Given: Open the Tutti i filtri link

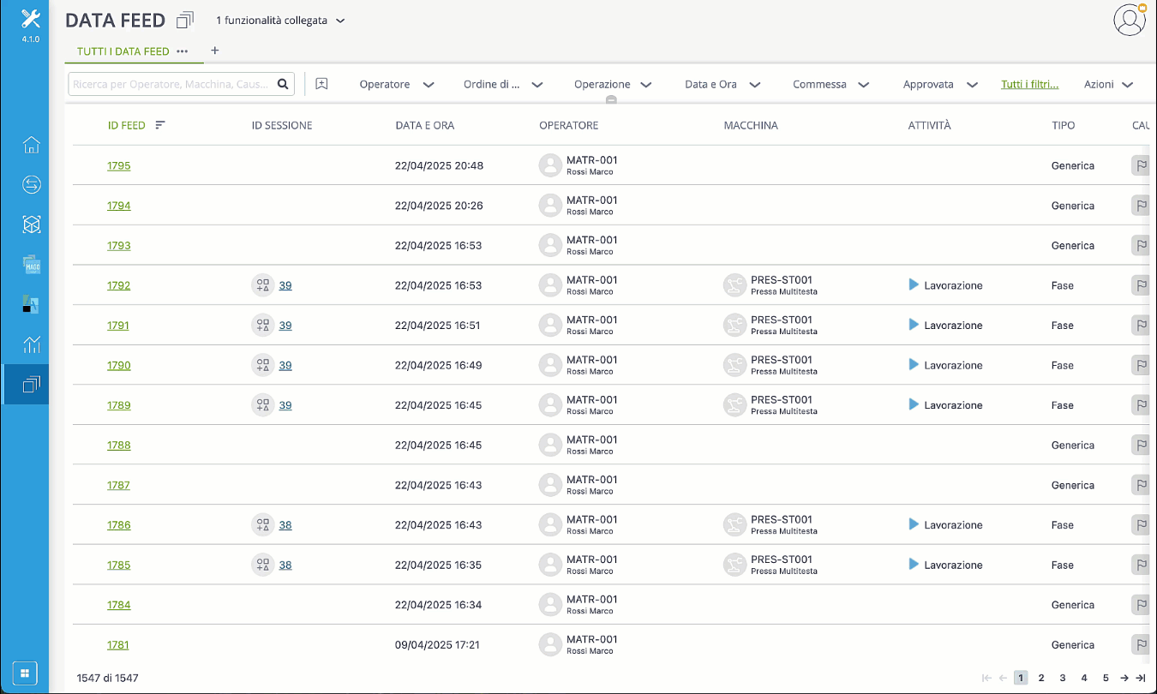Looking at the screenshot, I should click(1029, 85).
